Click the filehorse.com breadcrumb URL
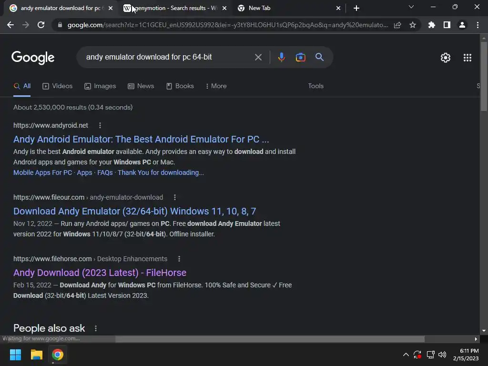The width and height of the screenshot is (488, 366). pos(90,259)
